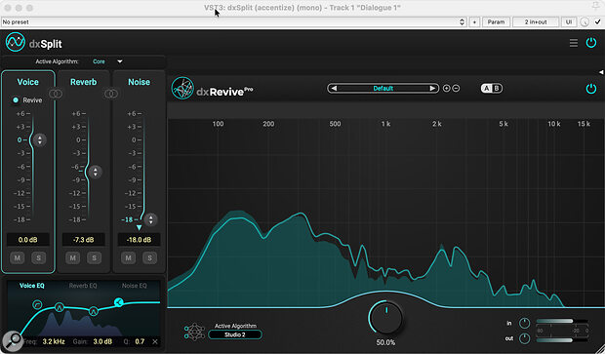This screenshot has width=605, height=354.
Task: Click the EQ Q value 0.7
Action: [140, 341]
